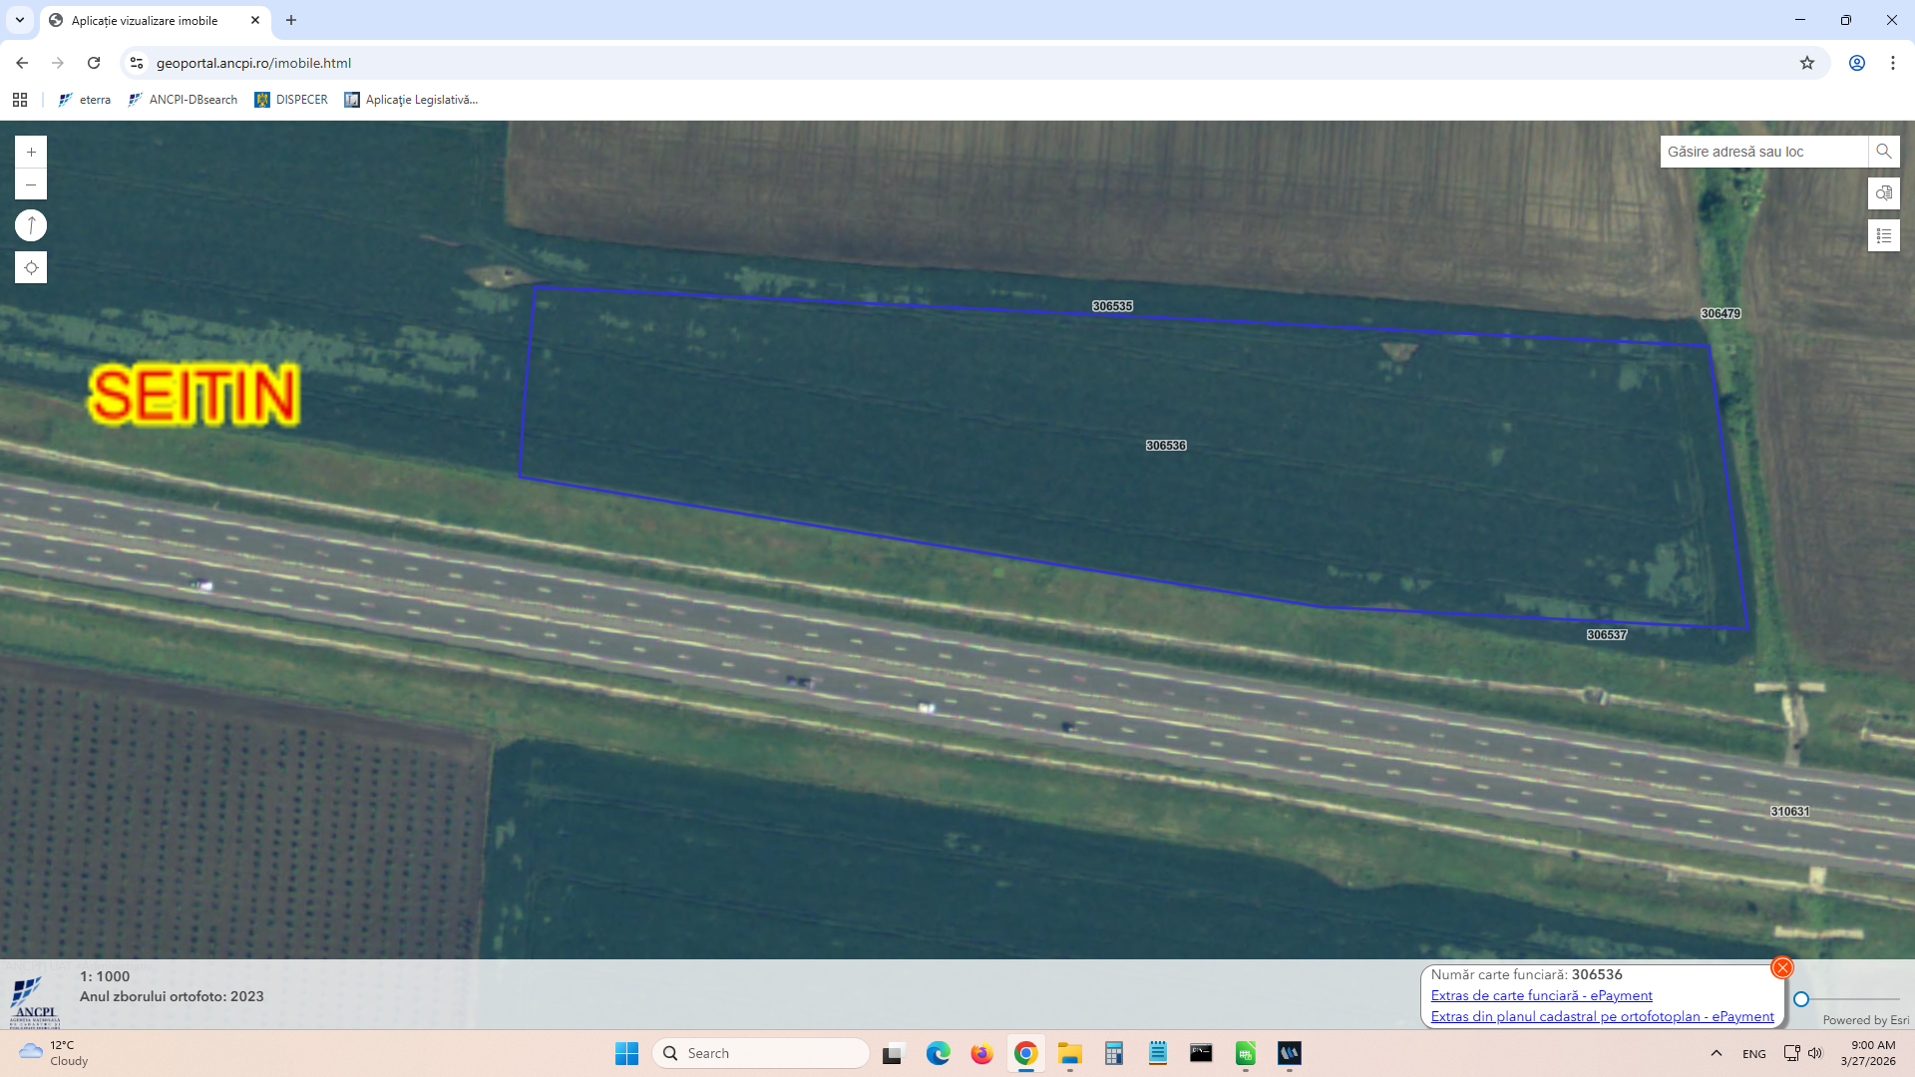Select parcel label 306535 on the map
Image resolution: width=1915 pixels, height=1077 pixels.
(1112, 306)
